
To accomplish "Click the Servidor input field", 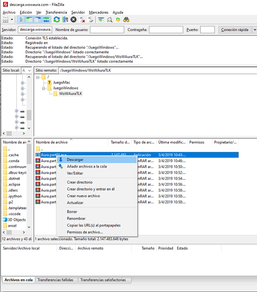I will point(35,30).
